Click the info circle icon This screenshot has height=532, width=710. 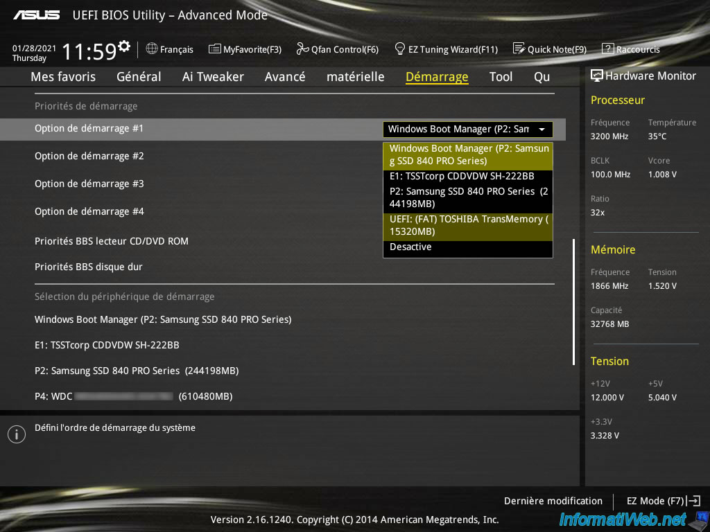(x=17, y=434)
